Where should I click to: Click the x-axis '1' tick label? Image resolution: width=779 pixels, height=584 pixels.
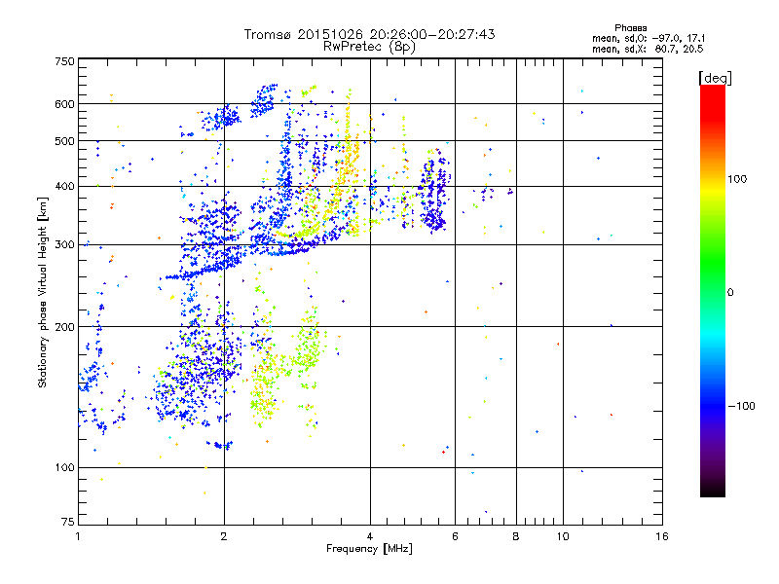[x=78, y=536]
